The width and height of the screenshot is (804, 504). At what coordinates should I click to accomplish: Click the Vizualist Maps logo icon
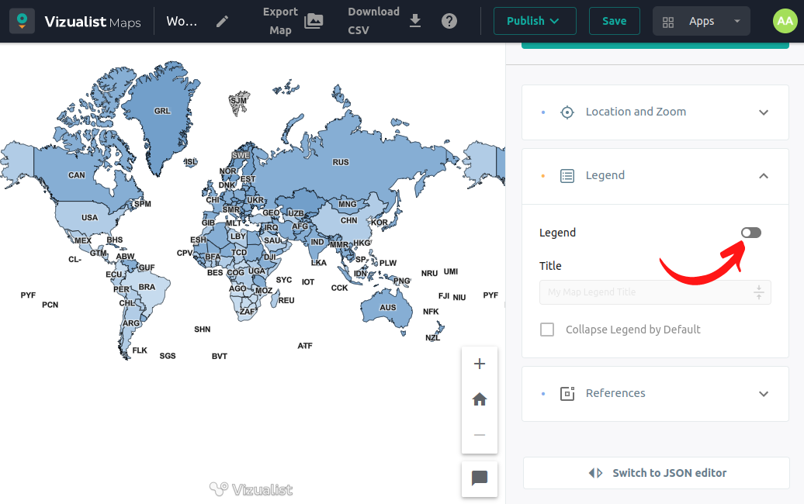(22, 21)
